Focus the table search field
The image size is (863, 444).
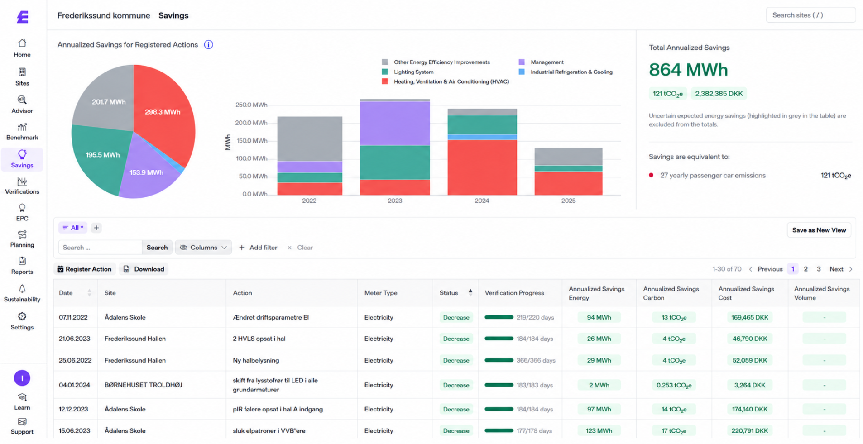click(100, 248)
